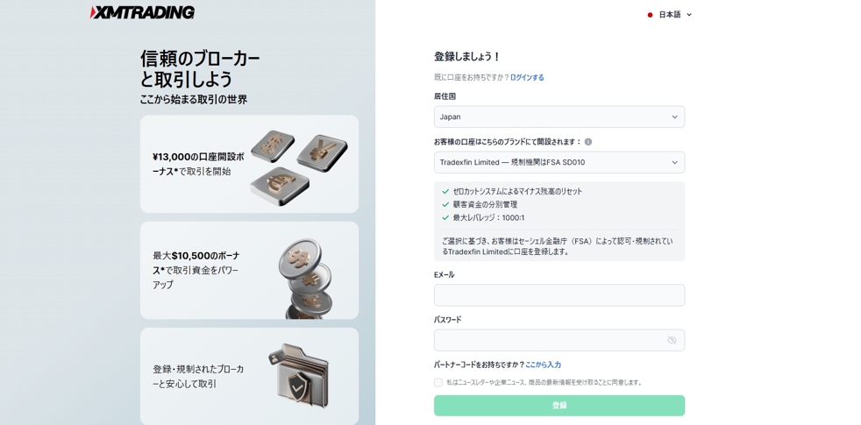Click the gold currency coins tiles image
Image resolution: width=861 pixels, height=425 pixels.
tap(299, 167)
